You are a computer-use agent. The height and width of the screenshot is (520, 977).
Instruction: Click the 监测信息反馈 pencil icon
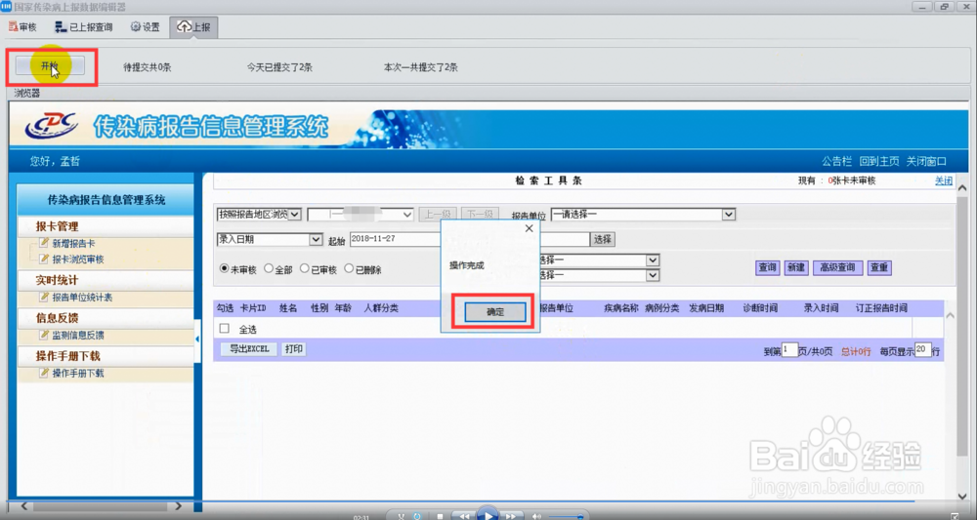pyautogui.click(x=44, y=335)
